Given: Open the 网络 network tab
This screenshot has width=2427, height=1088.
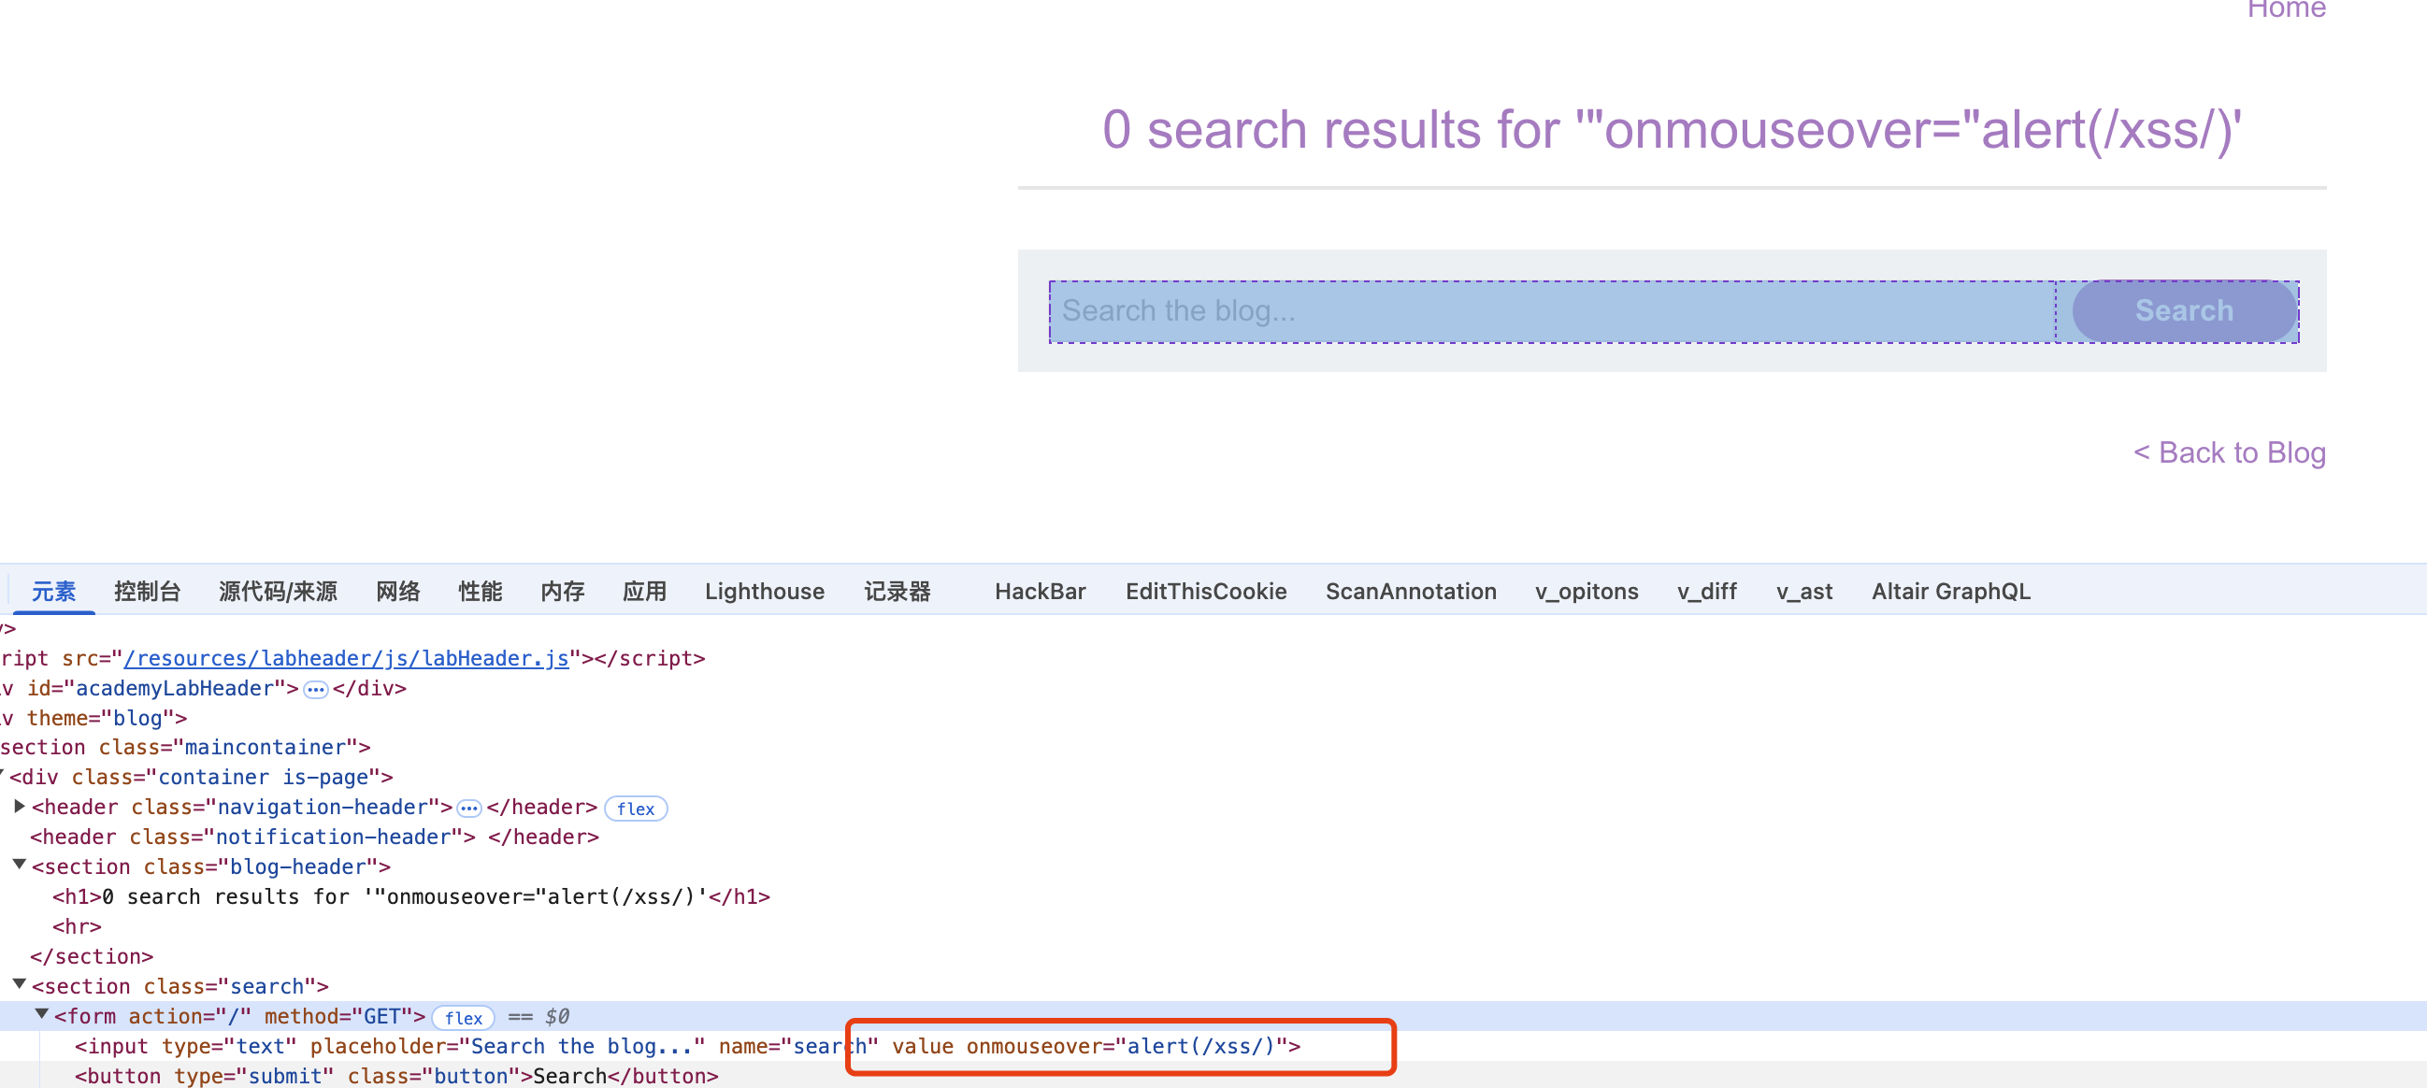Looking at the screenshot, I should [x=397, y=591].
